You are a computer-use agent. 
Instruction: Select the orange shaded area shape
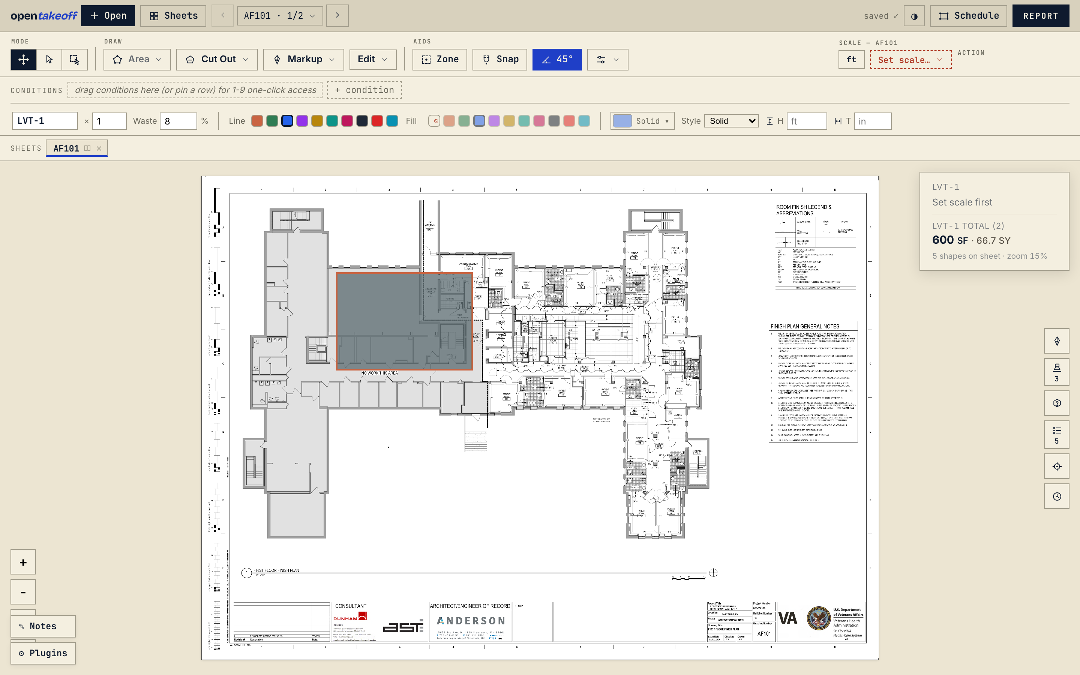[x=404, y=321]
